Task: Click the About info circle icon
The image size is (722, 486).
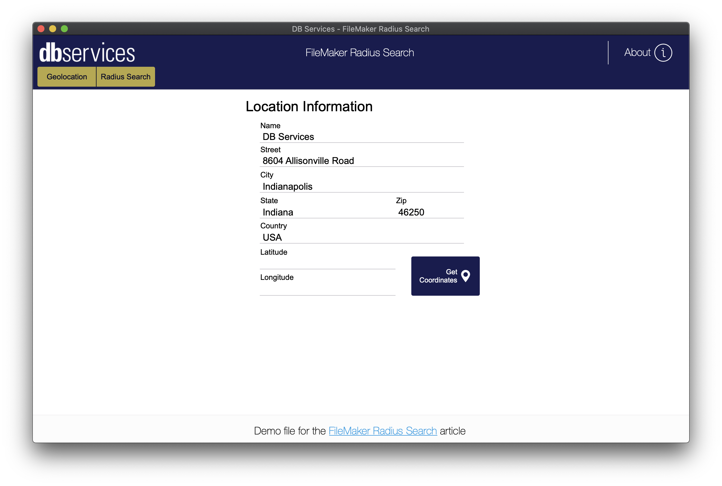Action: pos(663,53)
